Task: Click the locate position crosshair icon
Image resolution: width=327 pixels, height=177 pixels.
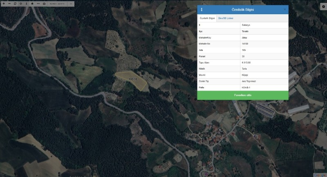Action: [21, 3]
